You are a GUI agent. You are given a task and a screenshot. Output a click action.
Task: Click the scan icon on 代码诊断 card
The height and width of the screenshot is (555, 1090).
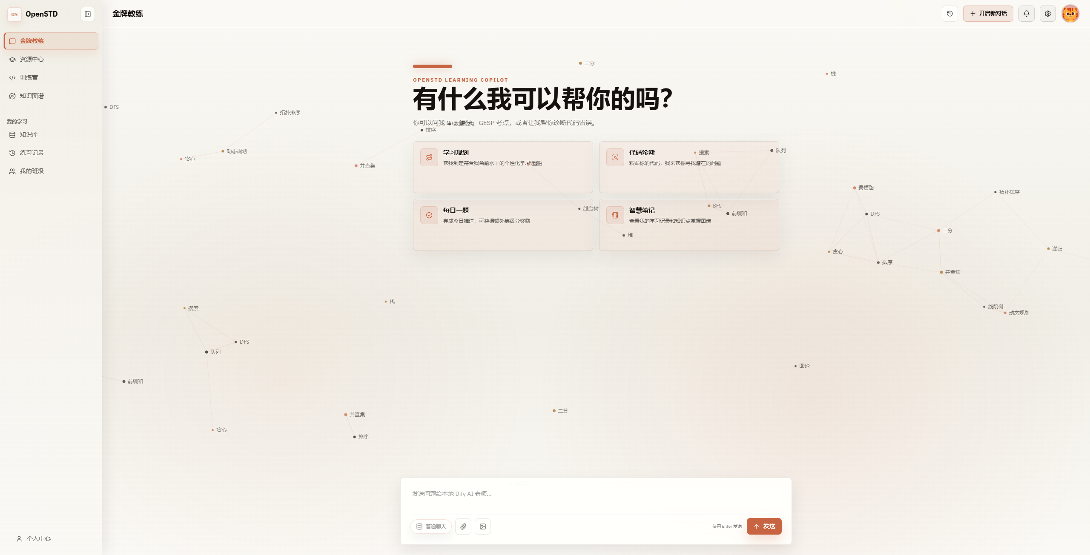coord(615,157)
